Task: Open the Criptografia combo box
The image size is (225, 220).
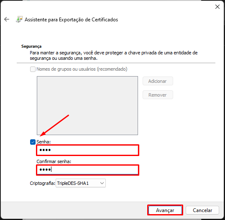Action: (x=81, y=183)
